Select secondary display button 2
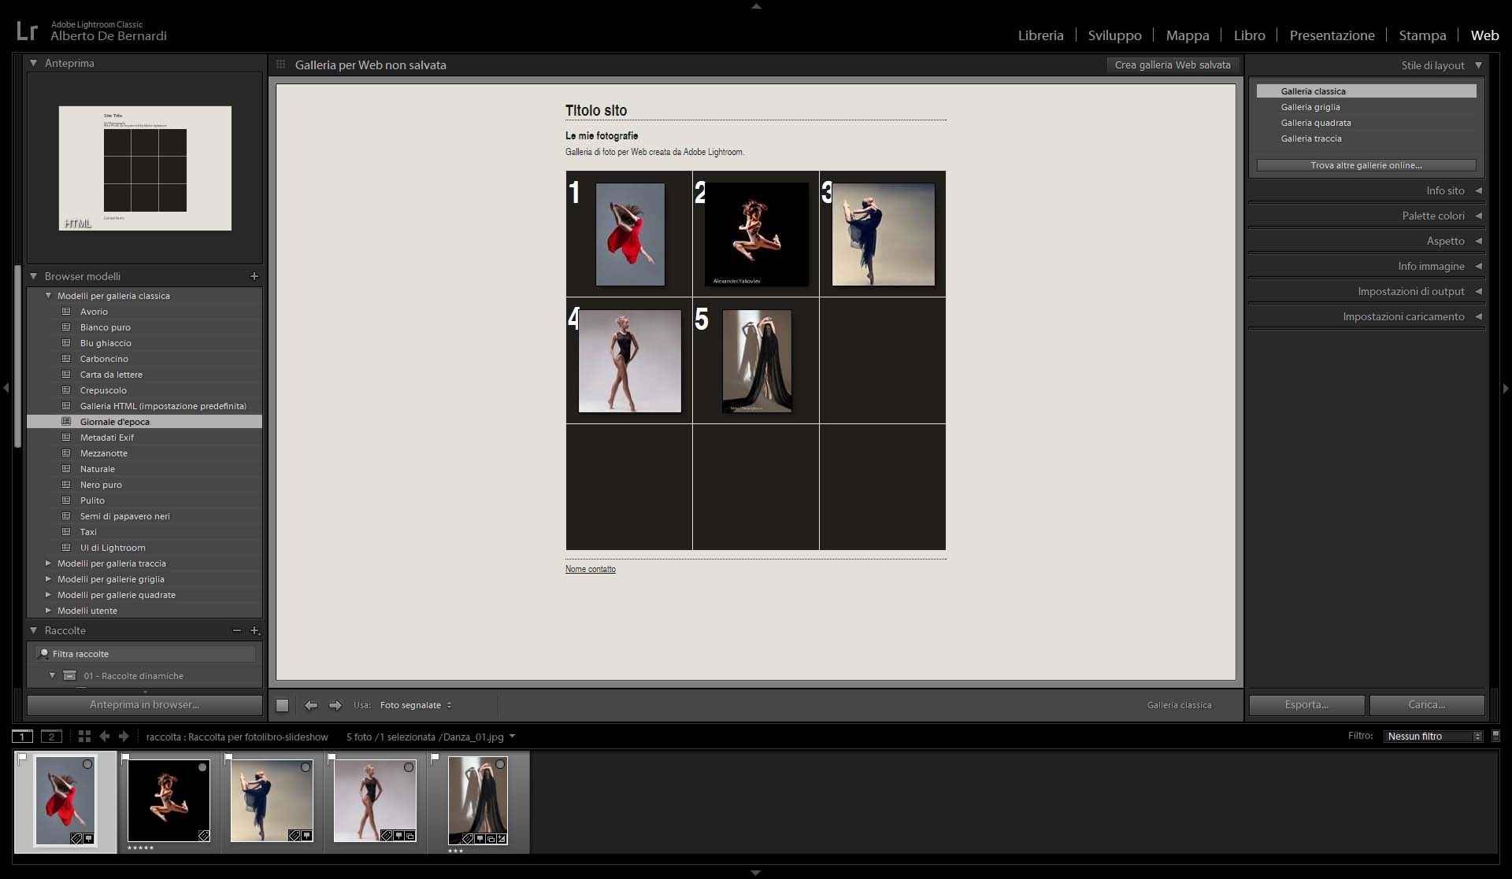 51,737
